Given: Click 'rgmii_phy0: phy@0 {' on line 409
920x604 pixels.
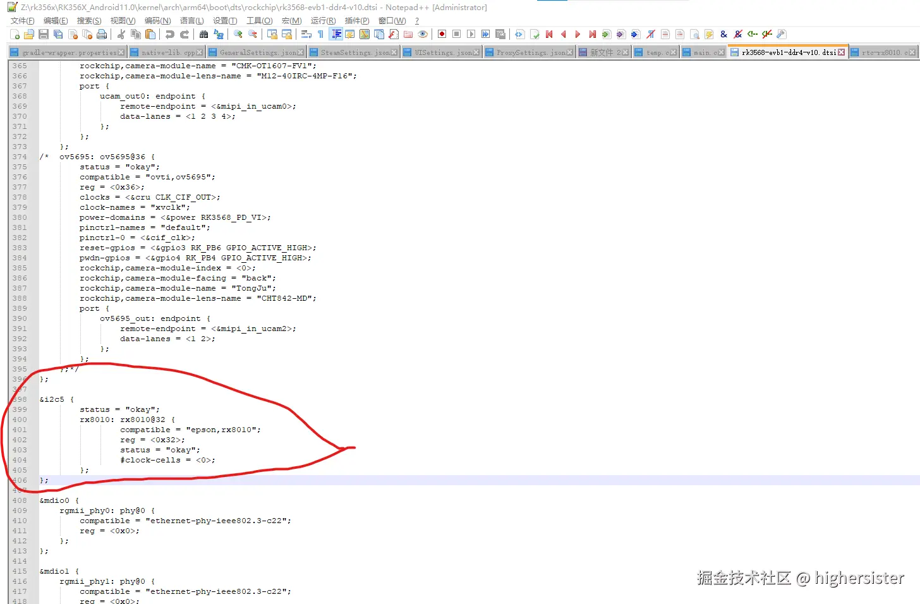Looking at the screenshot, I should 107,510.
